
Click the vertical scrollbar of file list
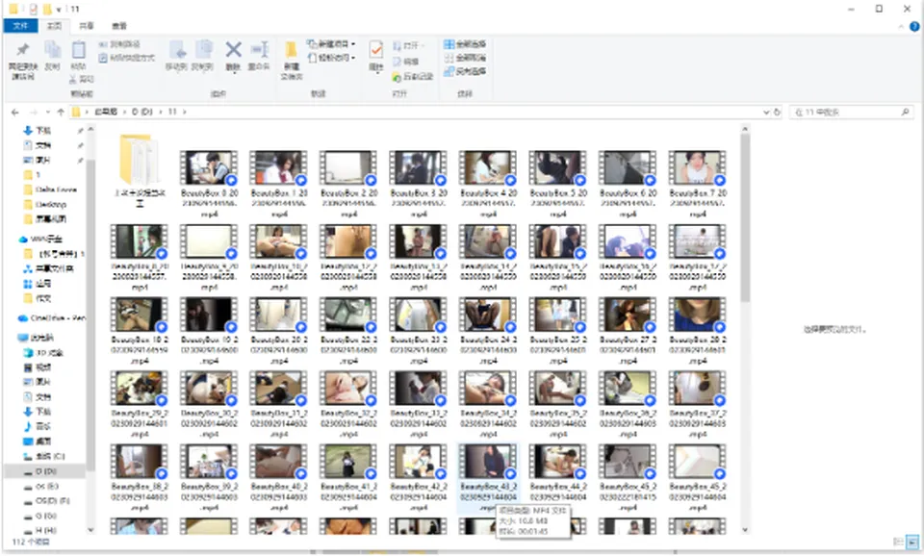click(x=745, y=330)
